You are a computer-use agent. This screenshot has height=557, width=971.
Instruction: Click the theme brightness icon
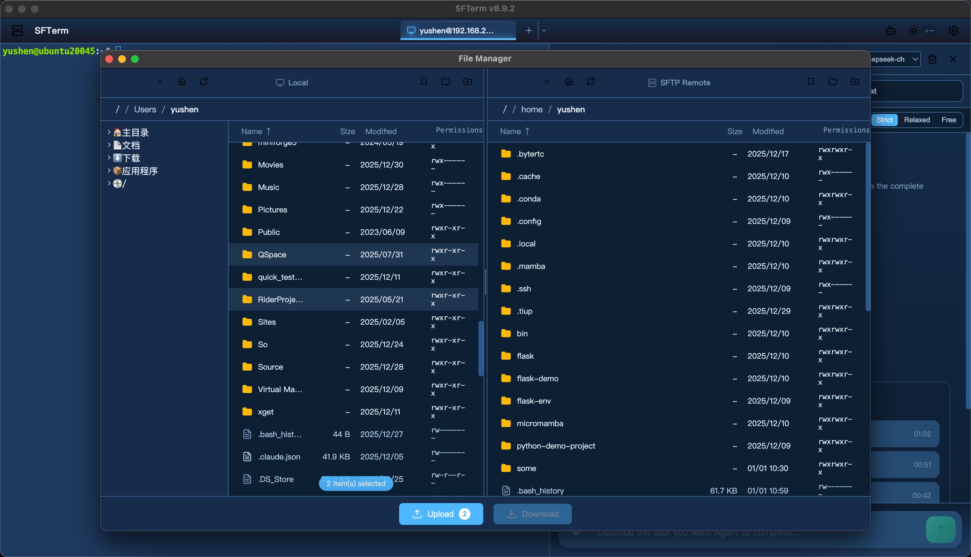(x=914, y=30)
